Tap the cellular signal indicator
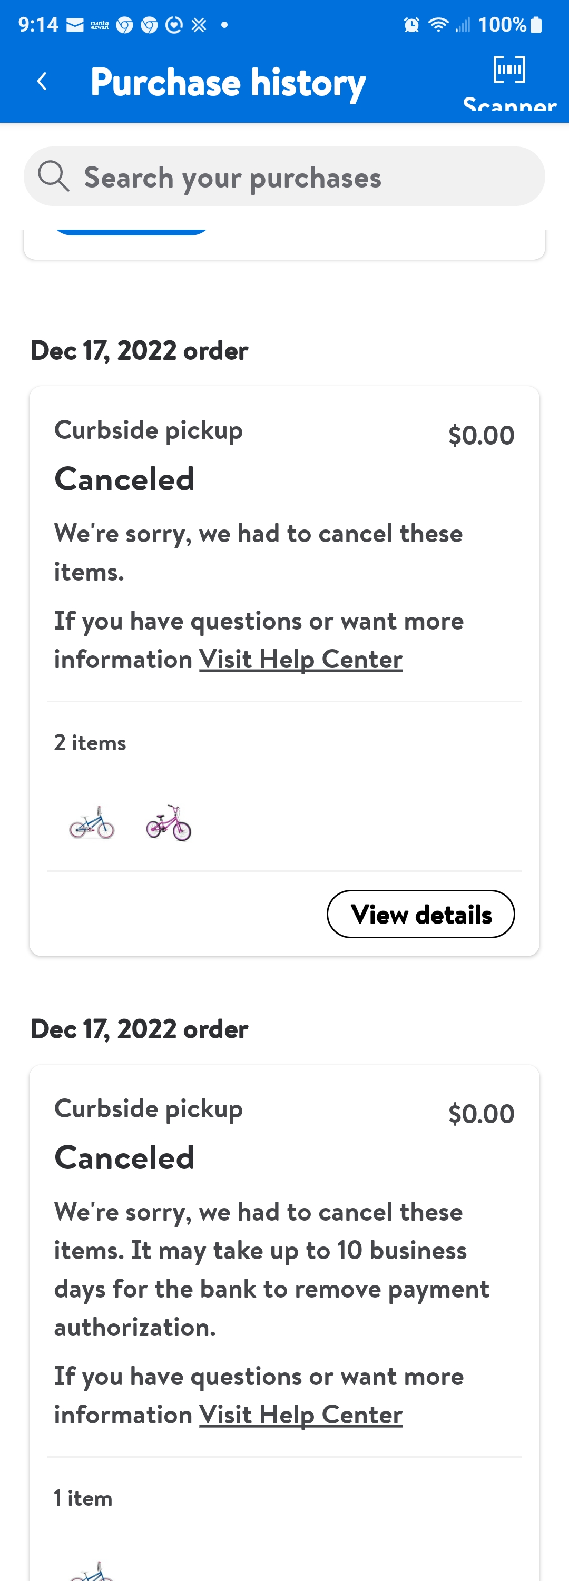The image size is (569, 1581). [464, 25]
